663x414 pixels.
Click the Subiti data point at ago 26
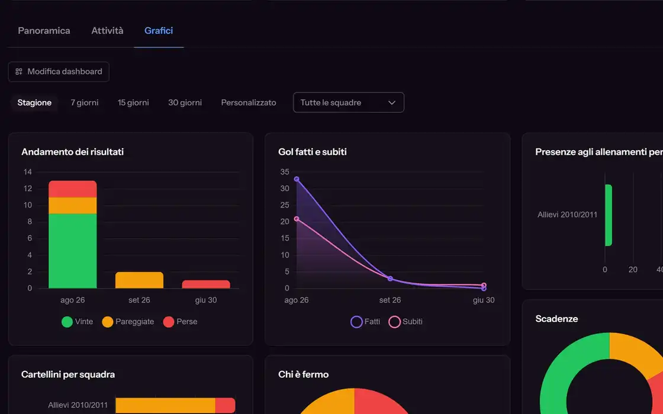(297, 219)
